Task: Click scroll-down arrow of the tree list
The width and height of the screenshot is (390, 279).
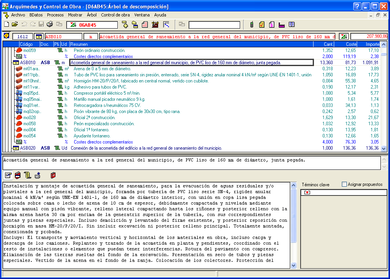Action: [384, 148]
